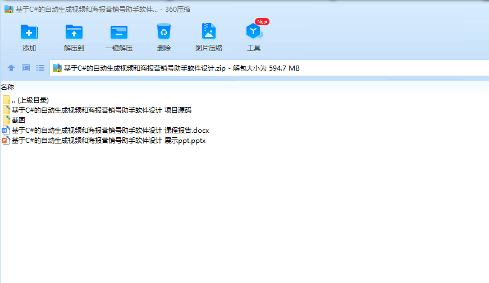The image size is (489, 283).
Task: Click the folder icon of the parent directory row
Action: (6, 100)
